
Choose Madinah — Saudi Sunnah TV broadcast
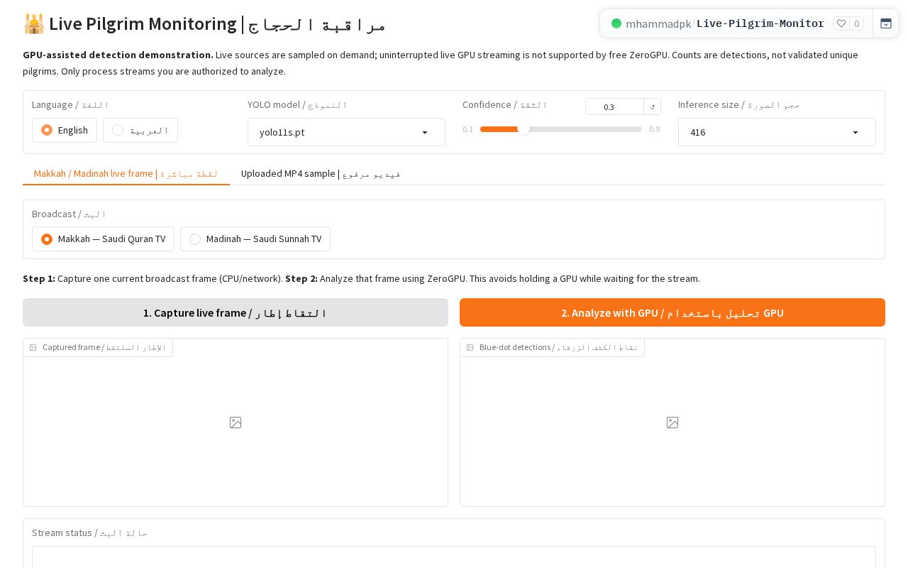point(255,239)
